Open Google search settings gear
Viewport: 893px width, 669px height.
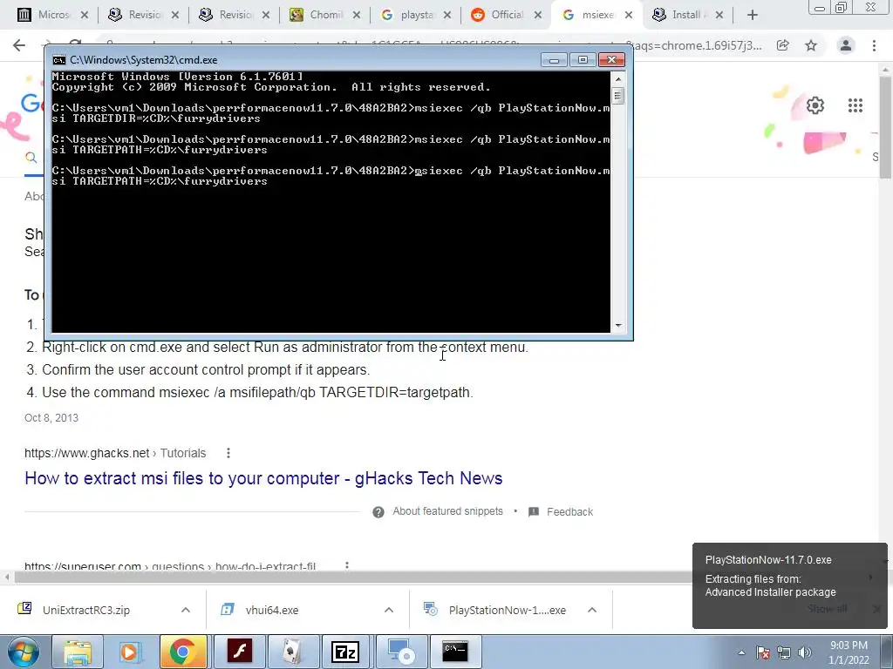815,105
